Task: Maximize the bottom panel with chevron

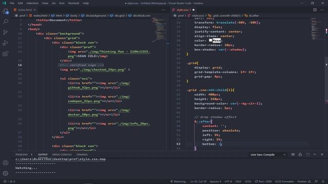Action: [315, 154]
